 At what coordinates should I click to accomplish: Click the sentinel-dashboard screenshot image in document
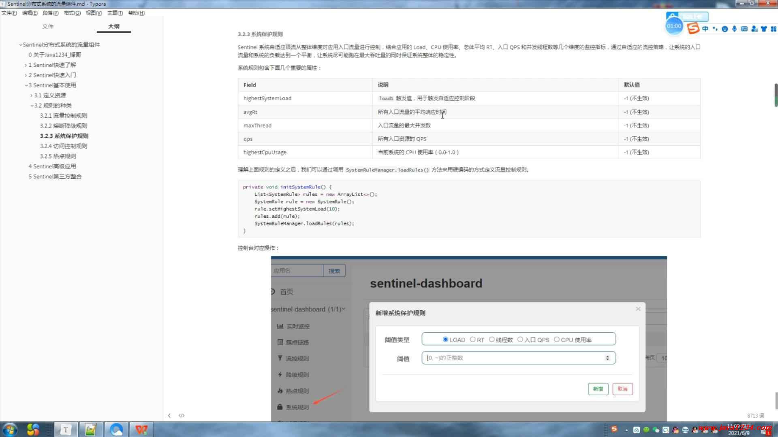(x=469, y=338)
